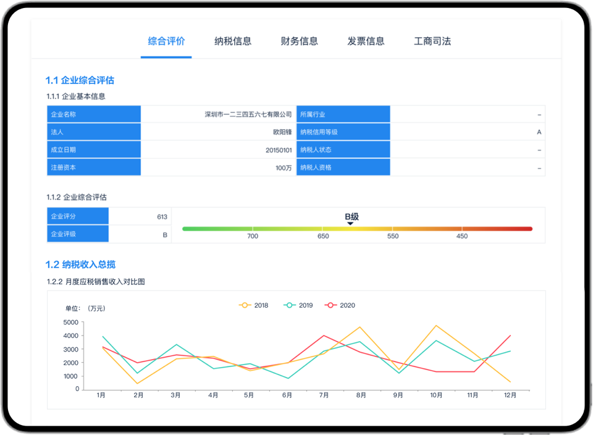Click the 1.1 企业综合评估 section heading

(x=80, y=80)
